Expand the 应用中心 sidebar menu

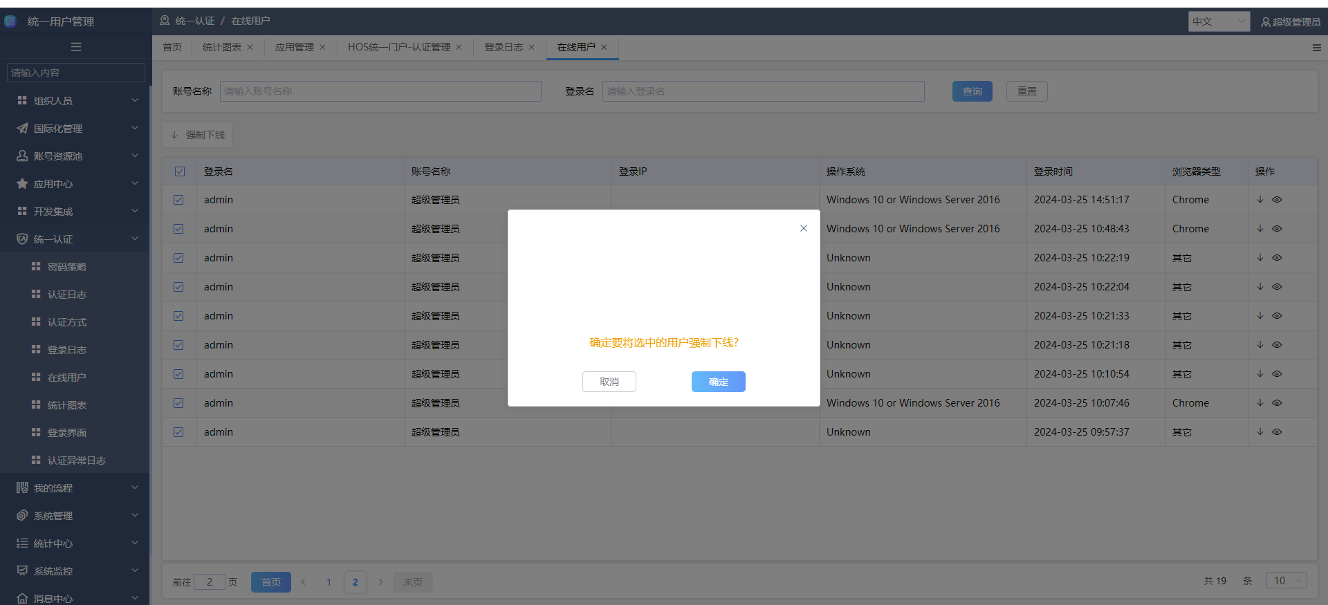[75, 183]
